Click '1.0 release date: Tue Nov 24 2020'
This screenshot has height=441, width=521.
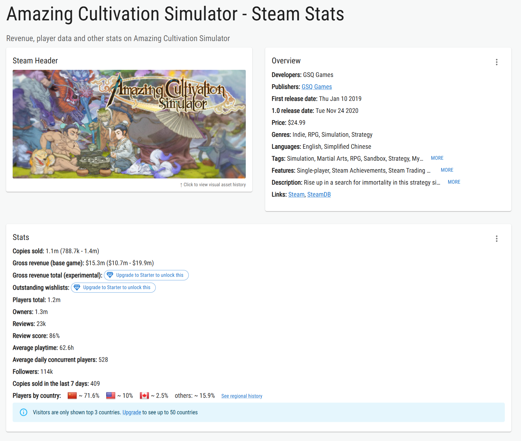pyautogui.click(x=315, y=111)
